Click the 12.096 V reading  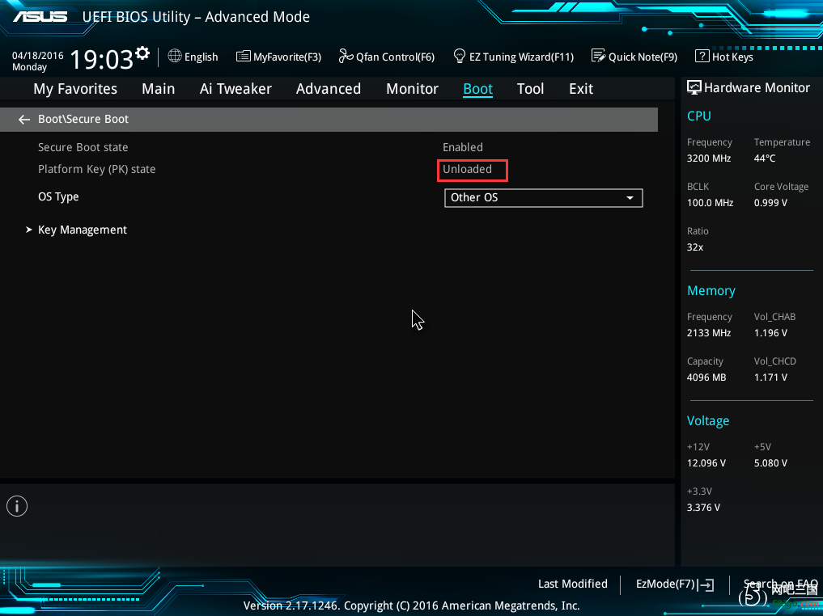(x=706, y=463)
